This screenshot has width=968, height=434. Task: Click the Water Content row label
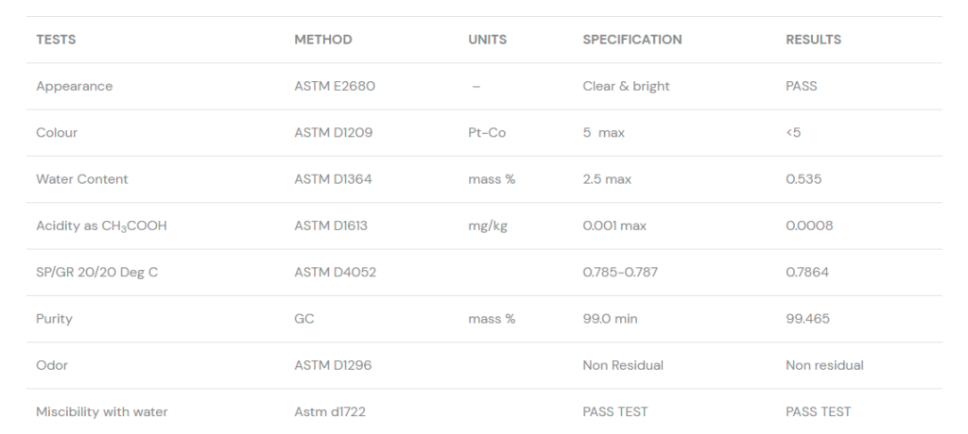coord(82,179)
